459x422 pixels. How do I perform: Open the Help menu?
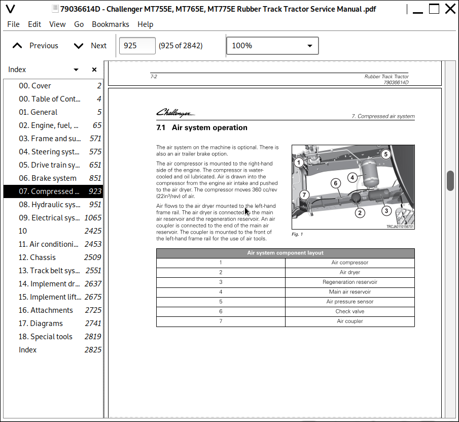click(x=145, y=24)
